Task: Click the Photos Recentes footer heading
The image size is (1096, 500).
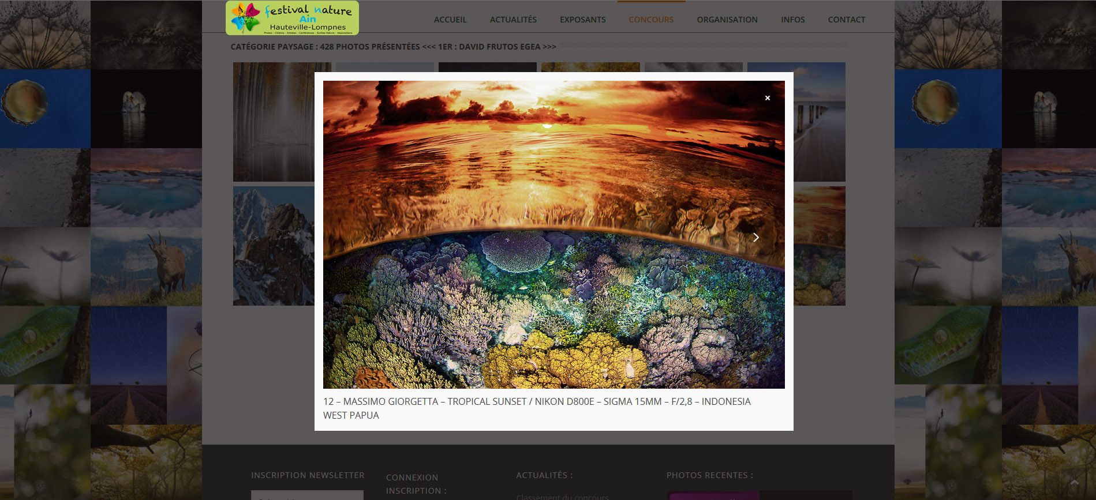Action: (710, 475)
